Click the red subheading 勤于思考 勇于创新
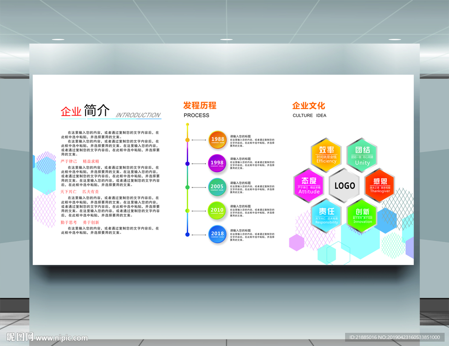 coord(80,222)
